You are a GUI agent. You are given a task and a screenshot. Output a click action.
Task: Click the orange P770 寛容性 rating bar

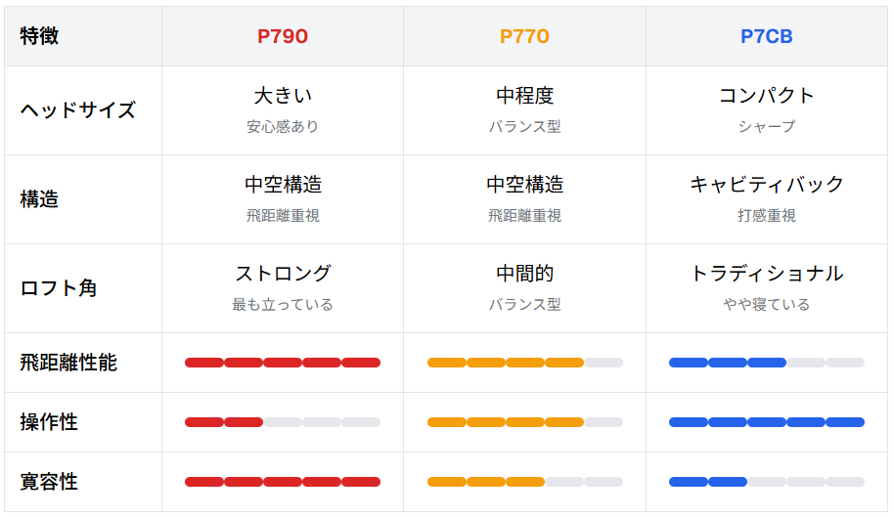click(x=524, y=482)
